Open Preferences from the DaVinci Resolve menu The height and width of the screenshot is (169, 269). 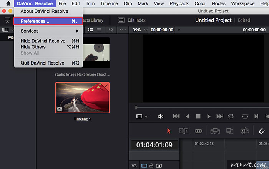(48, 21)
